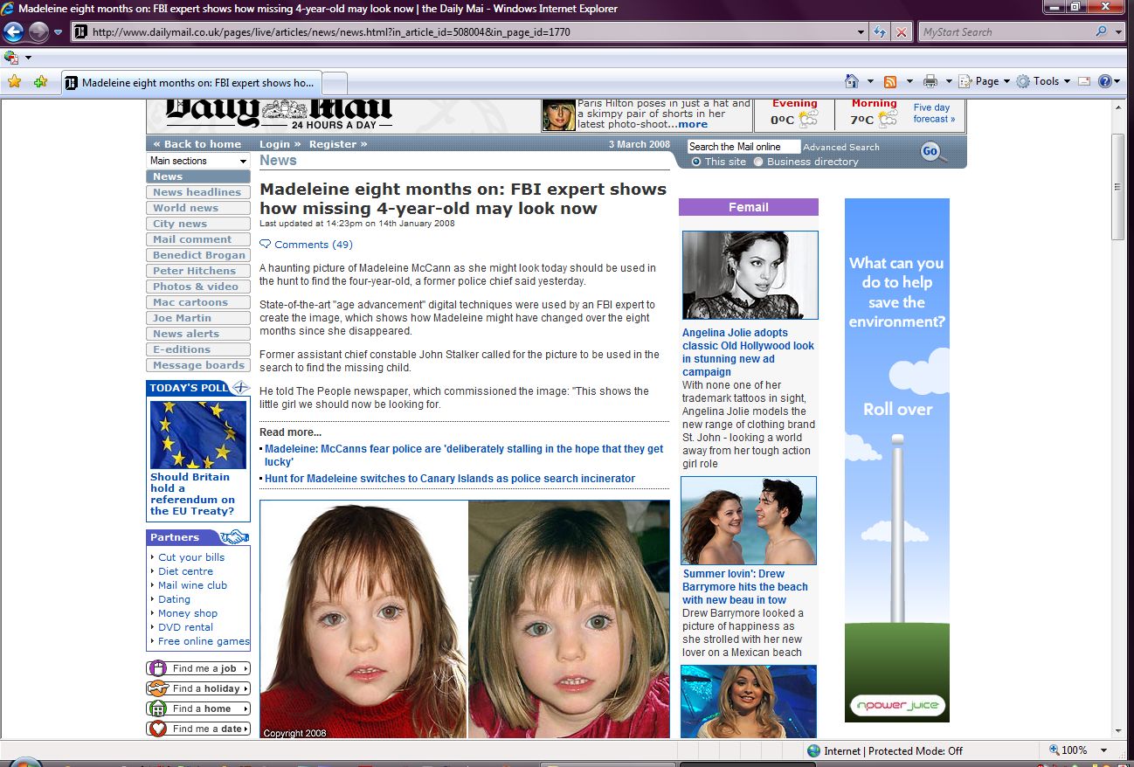This screenshot has height=767, width=1134.
Task: Click the Stop loading X icon
Action: pyautogui.click(x=902, y=32)
